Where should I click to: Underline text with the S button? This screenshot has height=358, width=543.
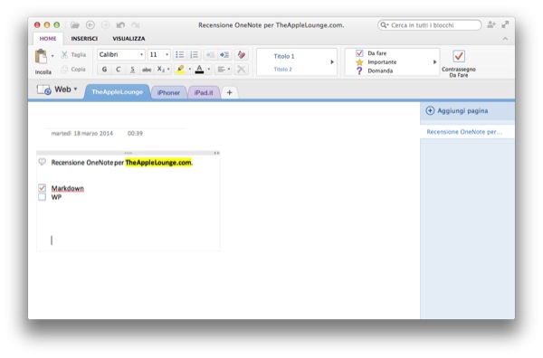[132, 70]
